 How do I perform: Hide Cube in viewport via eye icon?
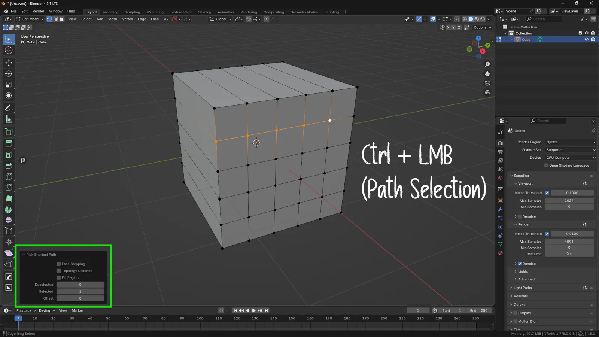587,39
